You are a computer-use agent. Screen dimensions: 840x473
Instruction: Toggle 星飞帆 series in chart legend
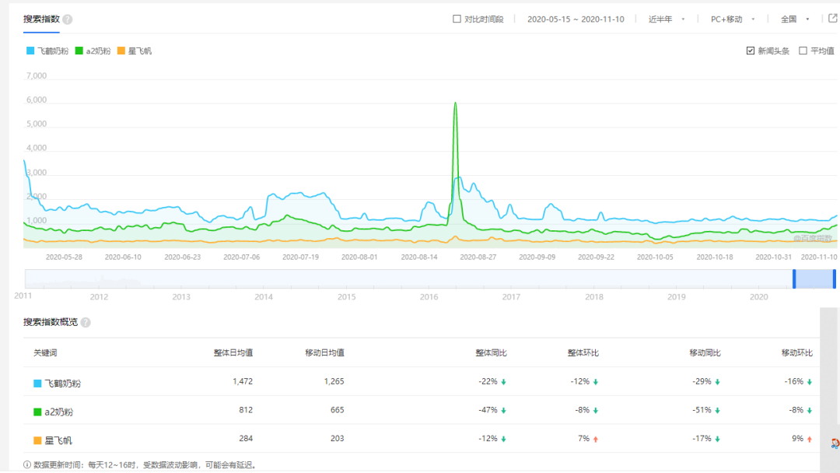(x=135, y=51)
